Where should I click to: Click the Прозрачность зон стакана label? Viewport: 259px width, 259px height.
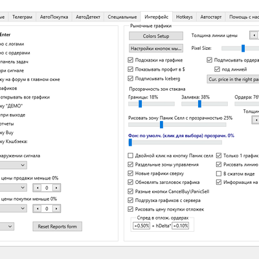tap(157, 89)
